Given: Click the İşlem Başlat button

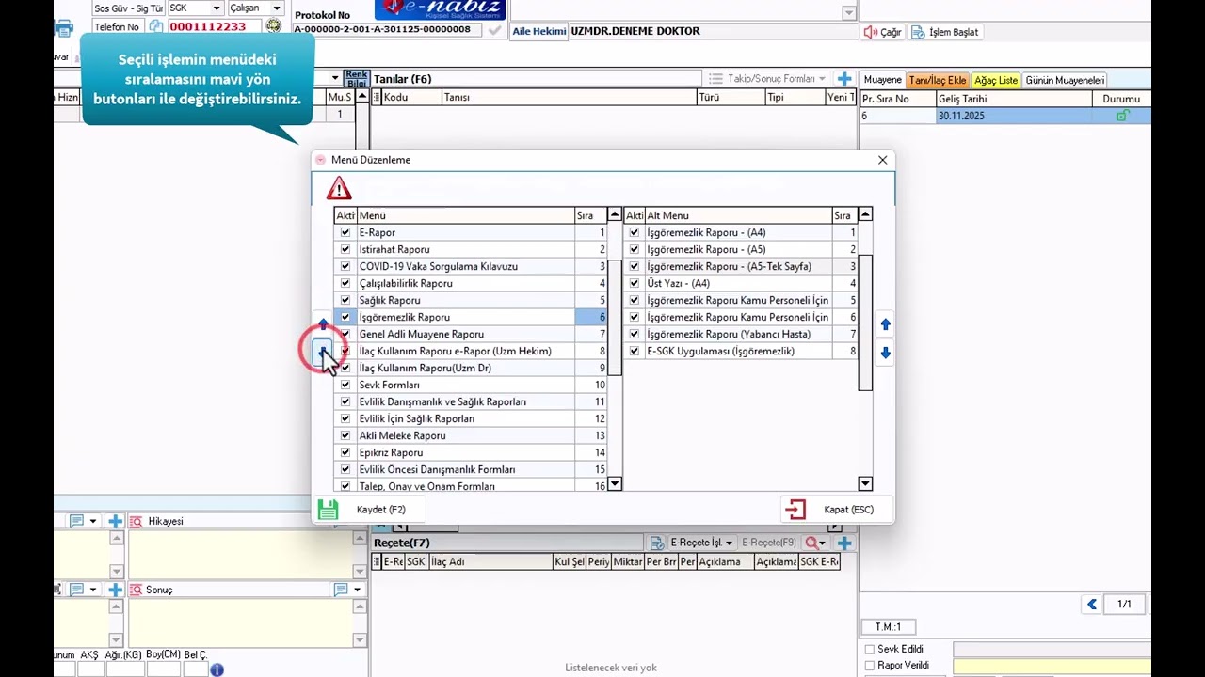Looking at the screenshot, I should tap(945, 32).
